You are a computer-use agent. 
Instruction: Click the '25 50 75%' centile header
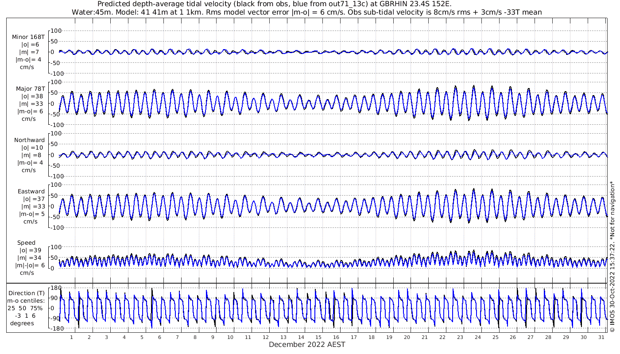click(25, 308)
